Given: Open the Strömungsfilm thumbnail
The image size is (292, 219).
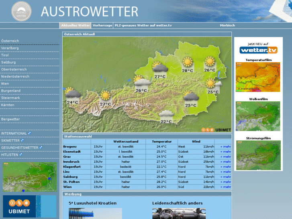Looking at the screenshot, I should tap(258, 155).
